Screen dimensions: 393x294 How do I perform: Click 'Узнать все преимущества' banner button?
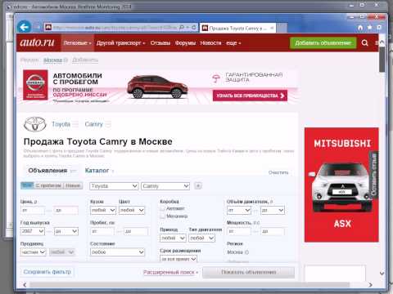click(250, 96)
